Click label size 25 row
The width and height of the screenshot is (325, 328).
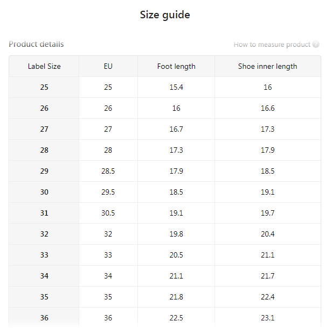pyautogui.click(x=44, y=87)
